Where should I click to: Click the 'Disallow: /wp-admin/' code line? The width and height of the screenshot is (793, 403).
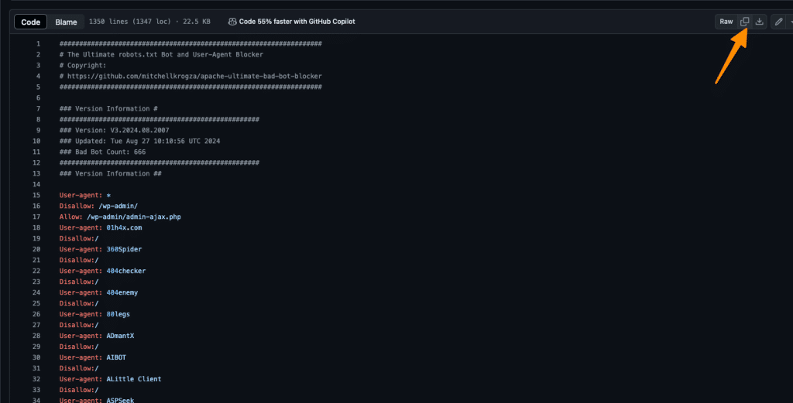pos(99,207)
